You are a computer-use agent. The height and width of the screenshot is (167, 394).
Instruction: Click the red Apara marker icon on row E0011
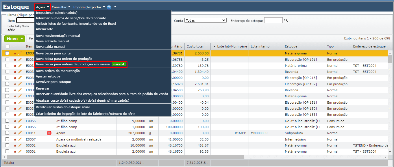point(49,133)
